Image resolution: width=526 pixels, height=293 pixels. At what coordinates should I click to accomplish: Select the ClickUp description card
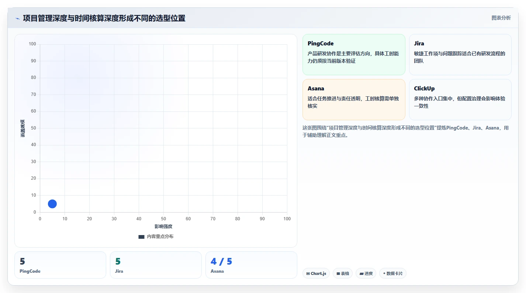coord(460,100)
